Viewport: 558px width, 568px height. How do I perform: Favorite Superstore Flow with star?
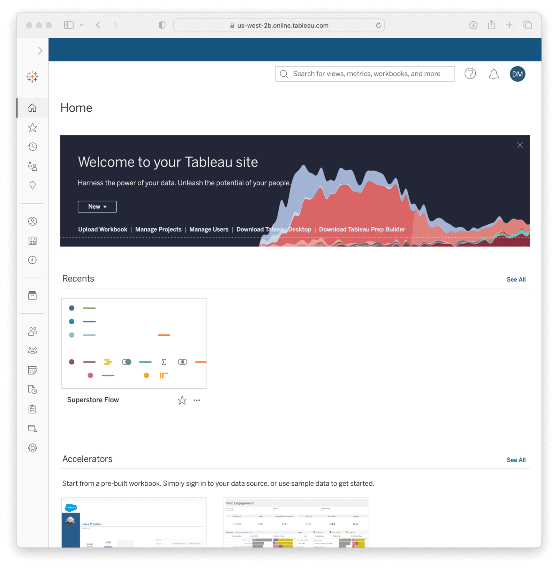(x=182, y=400)
